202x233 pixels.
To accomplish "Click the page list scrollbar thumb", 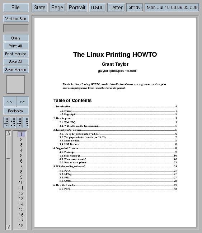I will click(8, 148).
